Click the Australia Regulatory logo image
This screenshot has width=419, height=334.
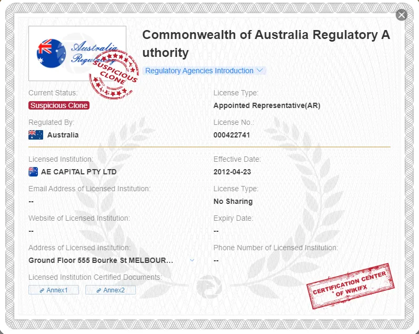(77, 54)
